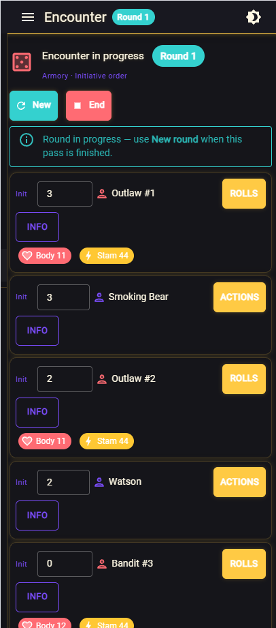Open ROLLS for Outlaw #1
276x628 pixels.
(x=244, y=194)
